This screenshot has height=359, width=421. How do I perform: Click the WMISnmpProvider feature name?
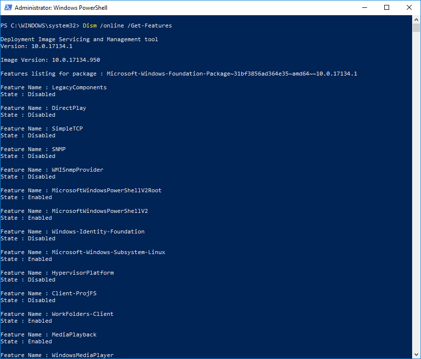(x=77, y=170)
